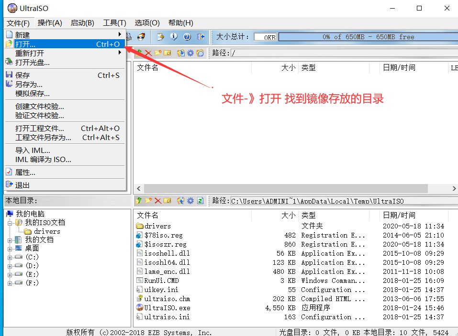Click add-to-image icon in local pane toolbar
458x336 pixels.
pos(181,201)
